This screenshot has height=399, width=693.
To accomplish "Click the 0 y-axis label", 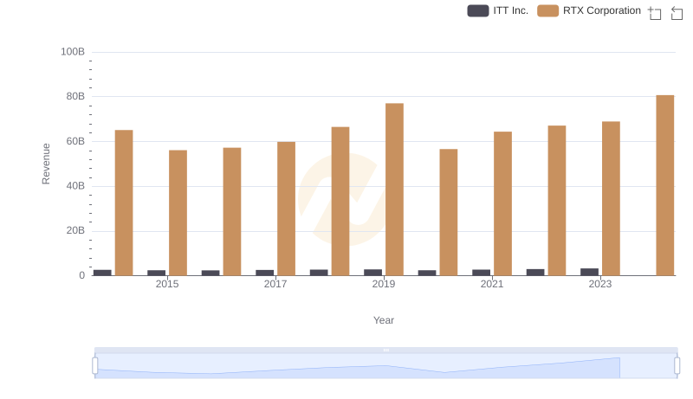I will pos(81,275).
